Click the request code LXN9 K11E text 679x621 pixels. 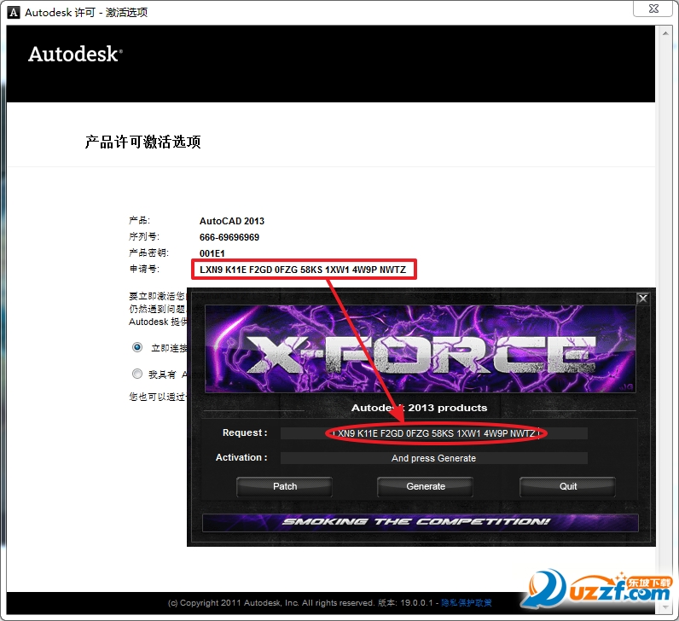point(303,270)
